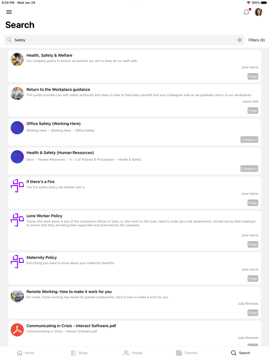
Task: Tap the PDF icon for Communicating in Crisis
Action: pos(17,330)
